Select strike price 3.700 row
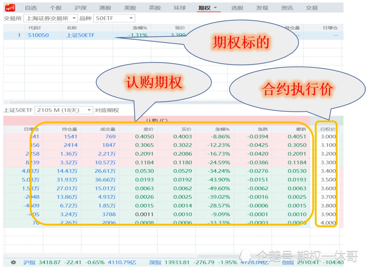Image resolution: width=366 pixels, height=269 pixels. tap(328, 197)
